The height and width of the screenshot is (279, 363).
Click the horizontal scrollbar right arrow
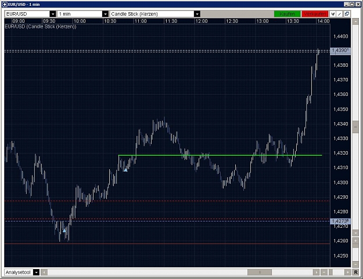click(x=316, y=272)
